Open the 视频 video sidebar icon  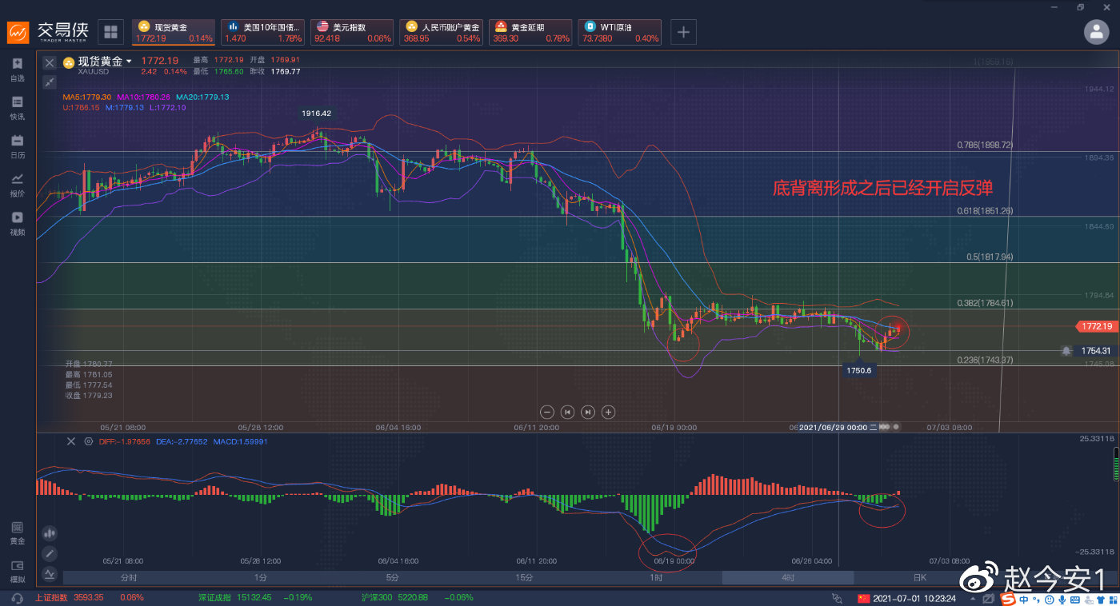coord(18,217)
